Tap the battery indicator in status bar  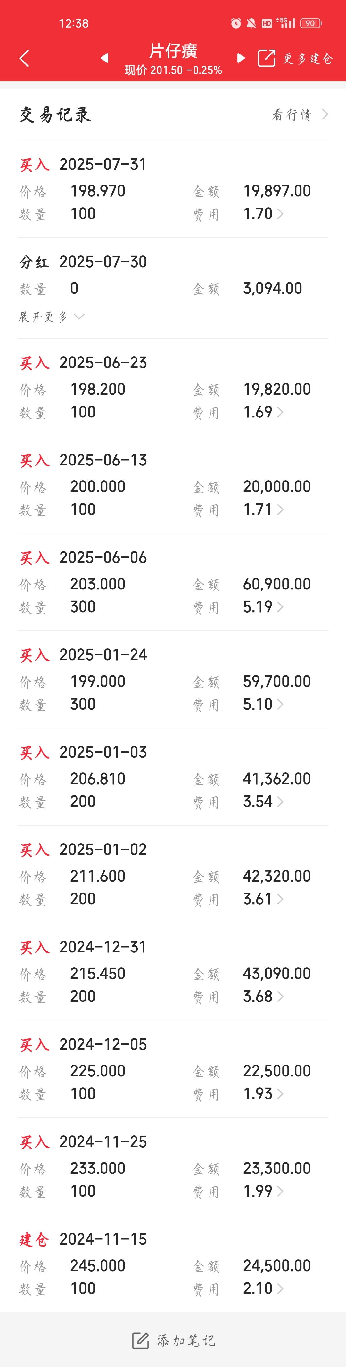(311, 23)
